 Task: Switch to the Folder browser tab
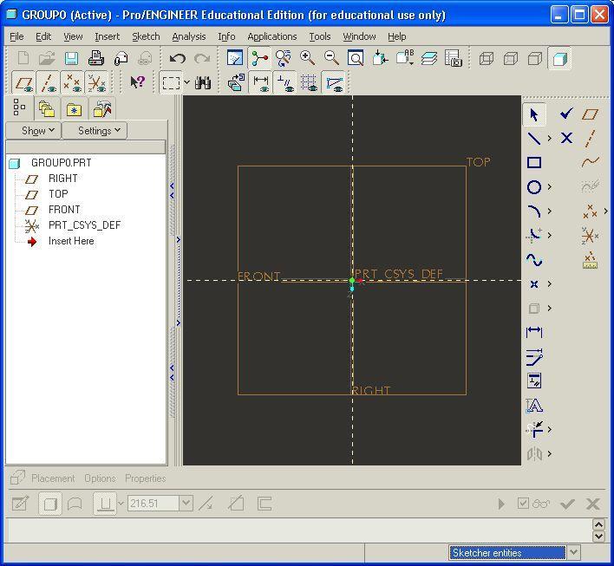click(47, 109)
